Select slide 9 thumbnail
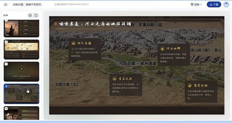 (x=22, y=113)
